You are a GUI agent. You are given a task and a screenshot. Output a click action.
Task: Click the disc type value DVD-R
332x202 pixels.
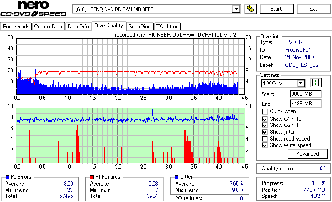tap(294, 42)
